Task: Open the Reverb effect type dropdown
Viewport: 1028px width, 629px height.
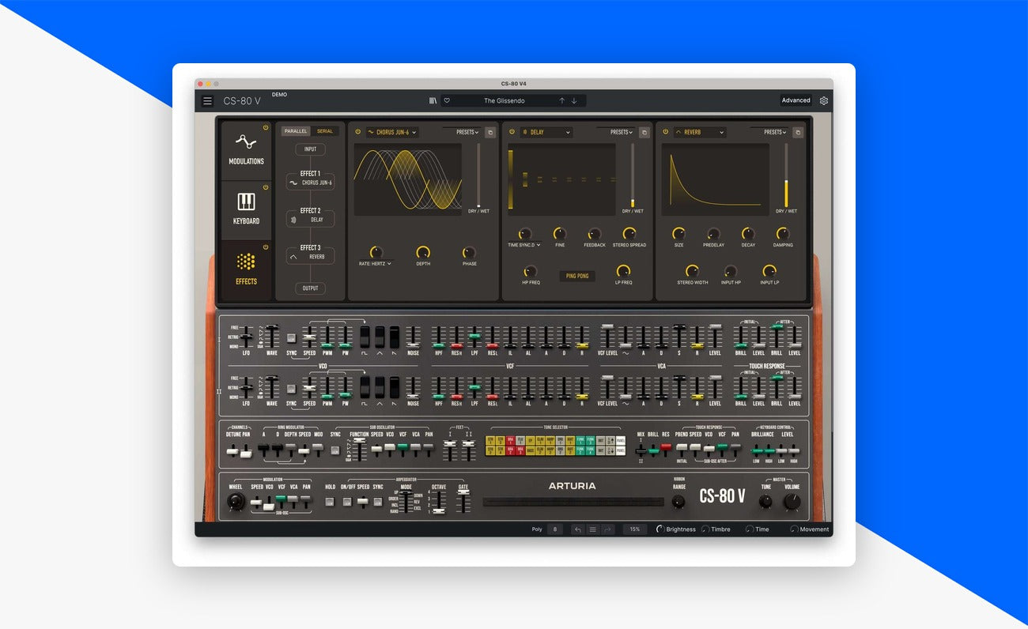Action: 699,133
